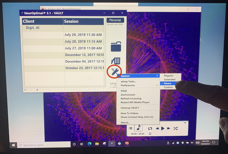This screenshot has height=154, width=228.
Task: Open the Windows Start menu
Action: (13, 145)
